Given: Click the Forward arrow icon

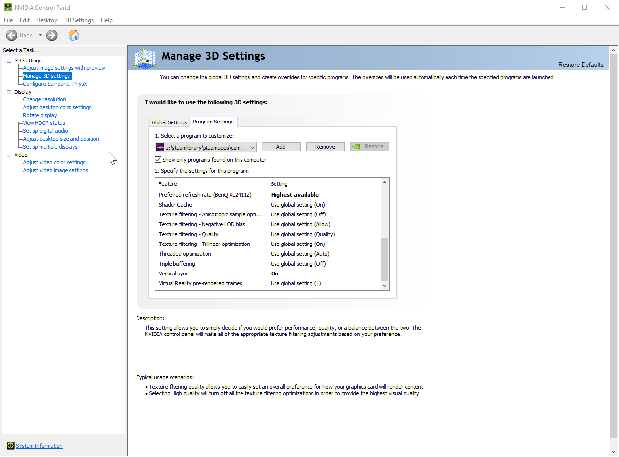Looking at the screenshot, I should (x=52, y=35).
